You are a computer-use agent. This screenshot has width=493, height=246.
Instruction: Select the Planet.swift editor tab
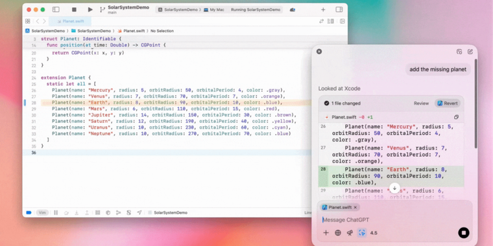pyautogui.click(x=70, y=21)
